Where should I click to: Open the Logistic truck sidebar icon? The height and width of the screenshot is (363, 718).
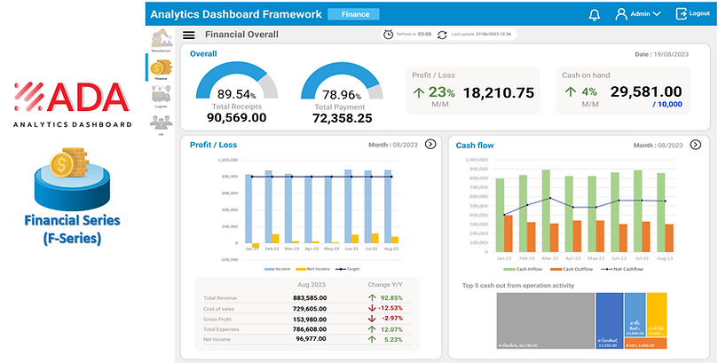162,96
